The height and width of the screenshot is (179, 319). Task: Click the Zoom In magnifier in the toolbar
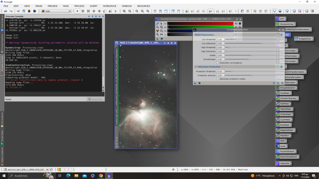tap(124, 11)
